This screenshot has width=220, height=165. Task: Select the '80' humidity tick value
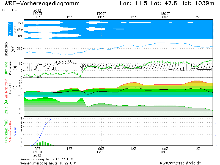20,101
